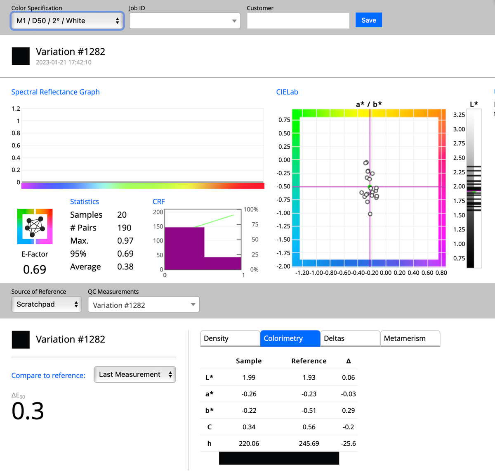Click the Reference column header

tap(309, 361)
